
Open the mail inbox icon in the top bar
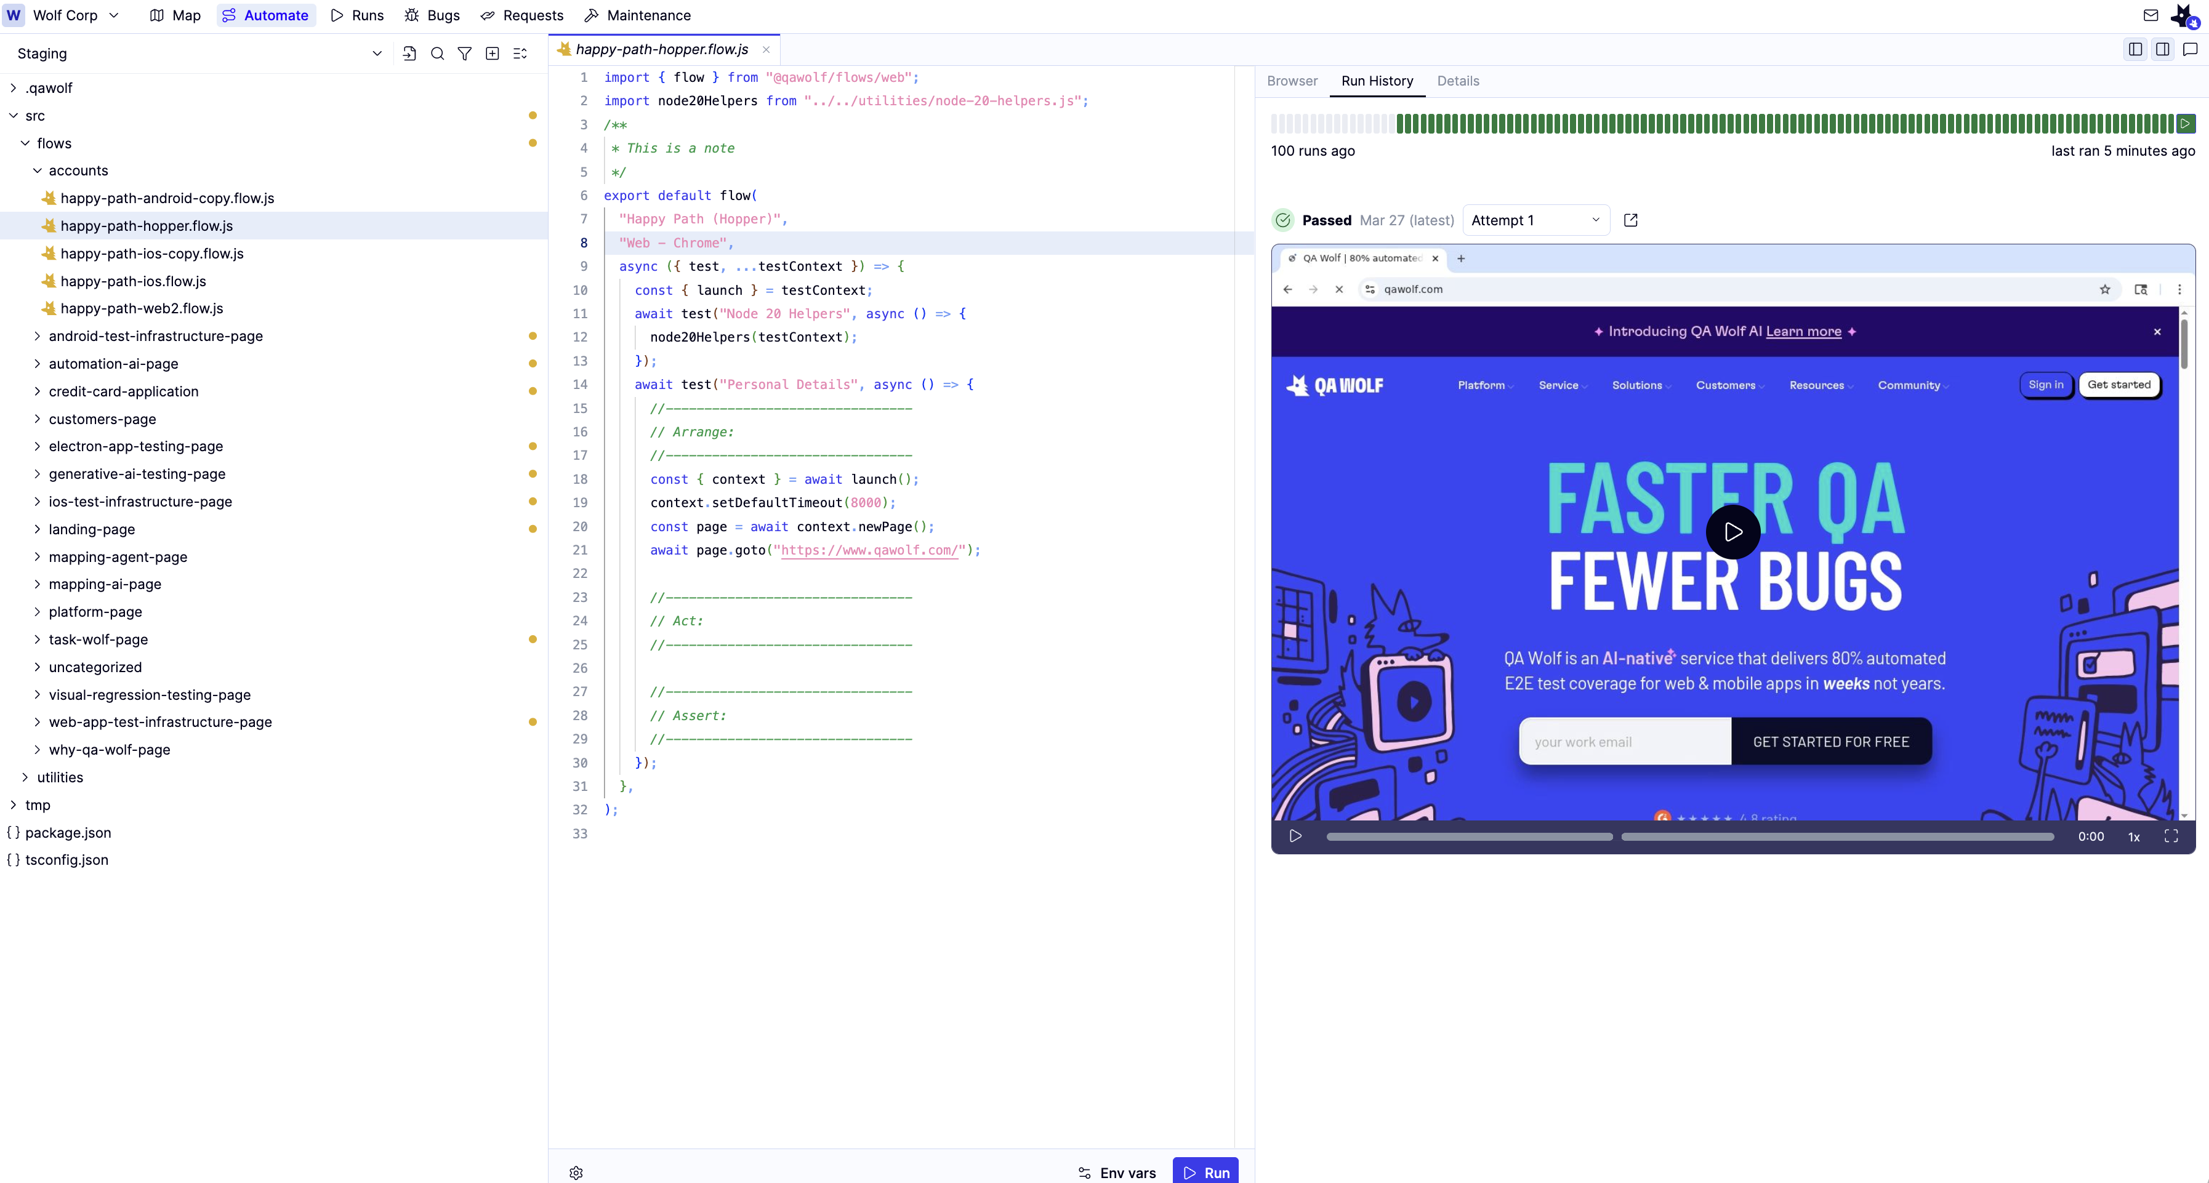(2151, 15)
